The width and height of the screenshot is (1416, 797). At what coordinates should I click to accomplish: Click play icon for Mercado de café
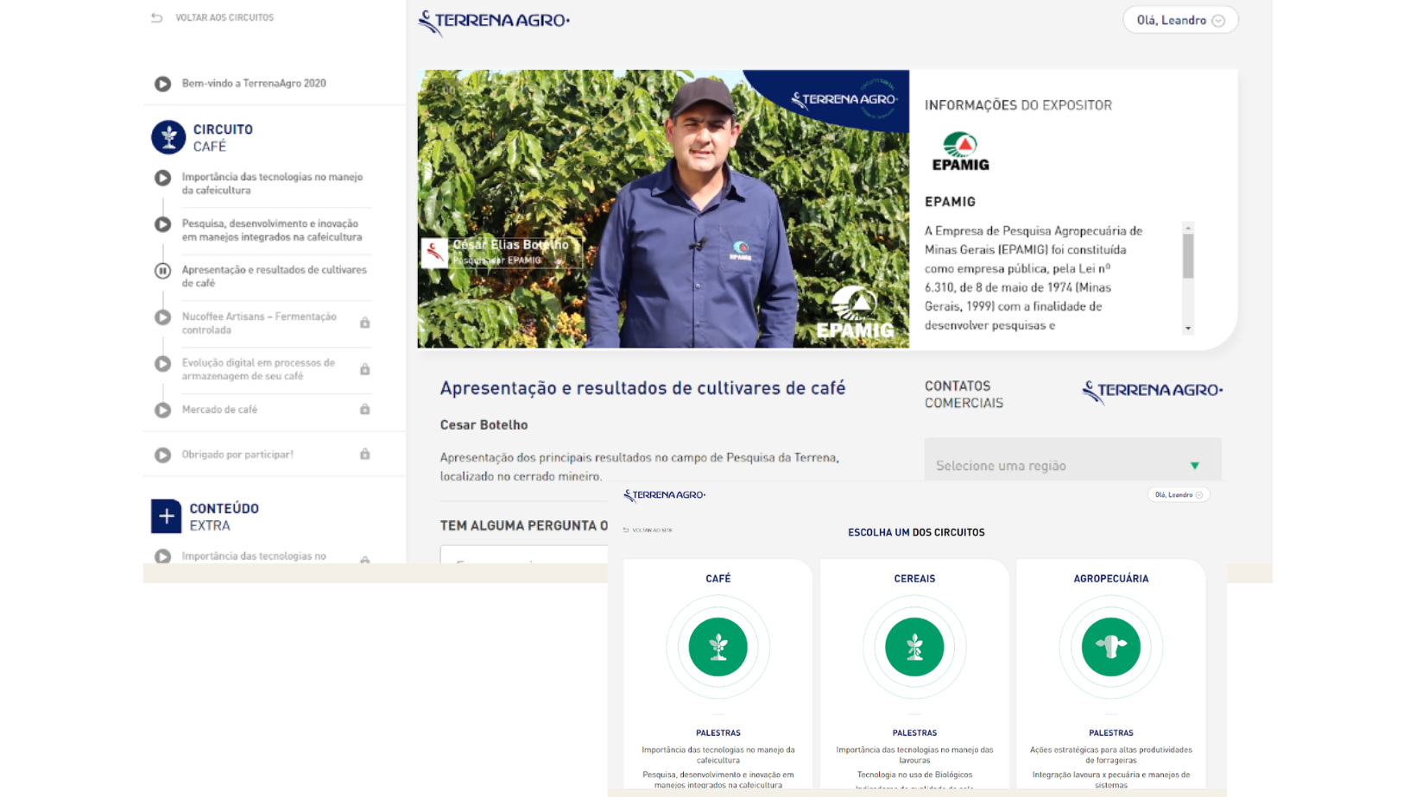(162, 411)
